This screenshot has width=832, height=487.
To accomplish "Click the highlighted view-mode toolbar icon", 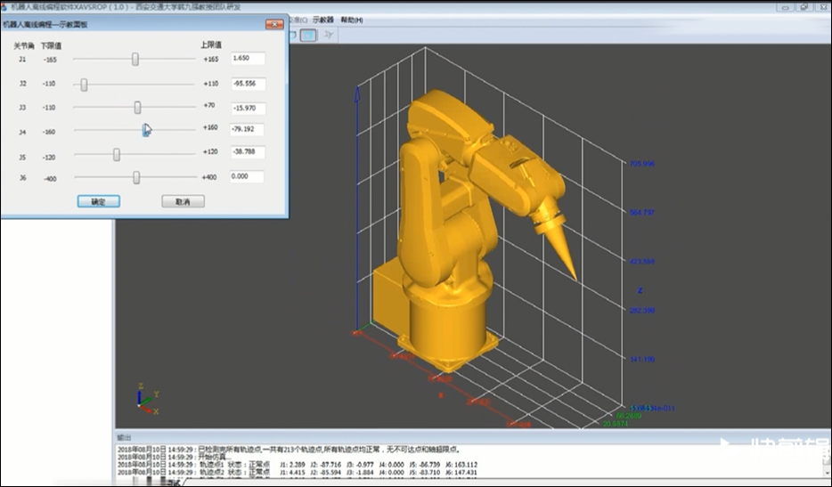I will 307,35.
